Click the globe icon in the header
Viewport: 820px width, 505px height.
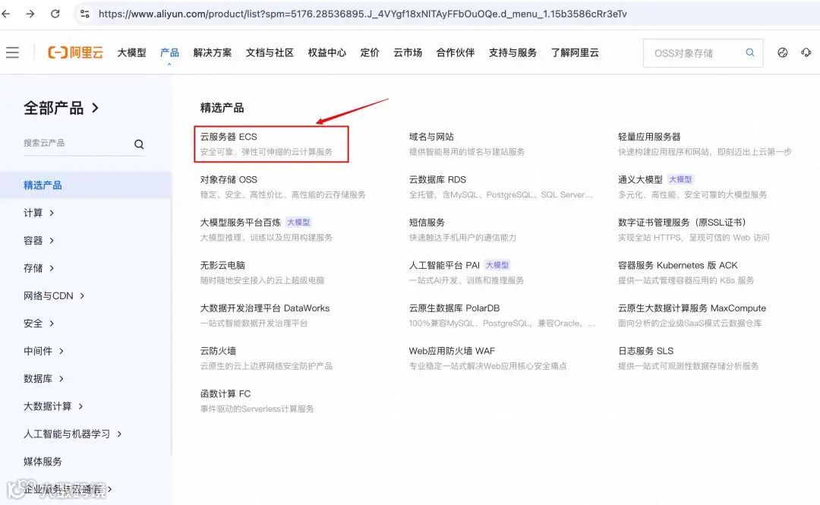tap(782, 52)
